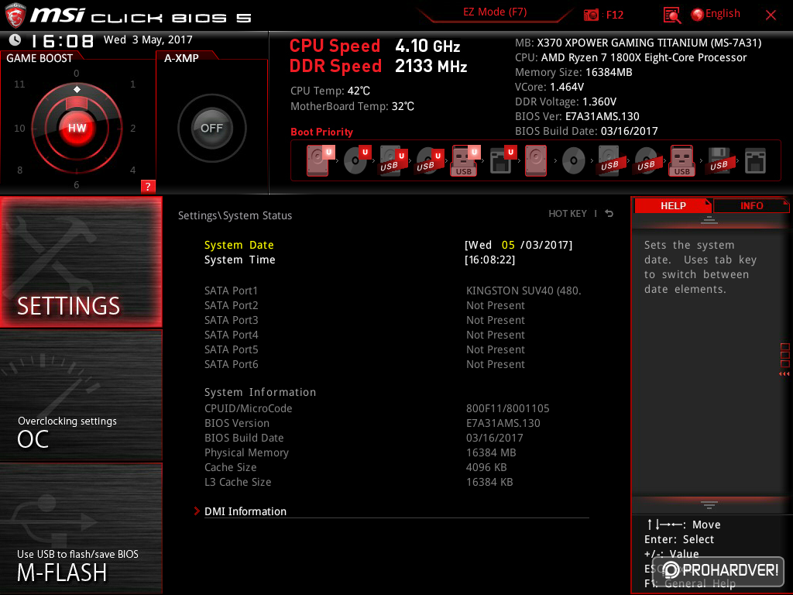The width and height of the screenshot is (793, 595).
Task: Open the SETTINGS section tile
Action: pos(81,262)
